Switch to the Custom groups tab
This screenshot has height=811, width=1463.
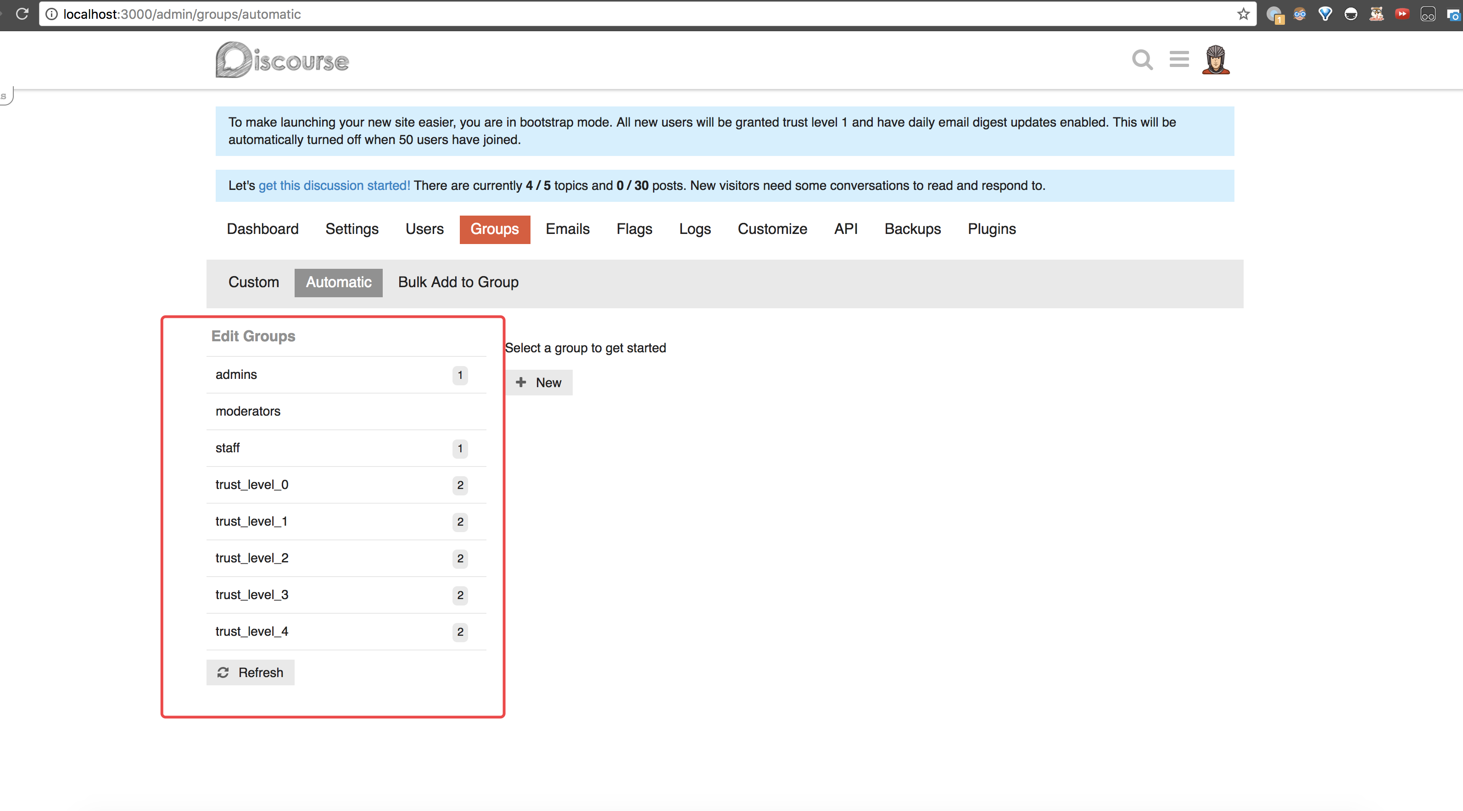click(253, 283)
